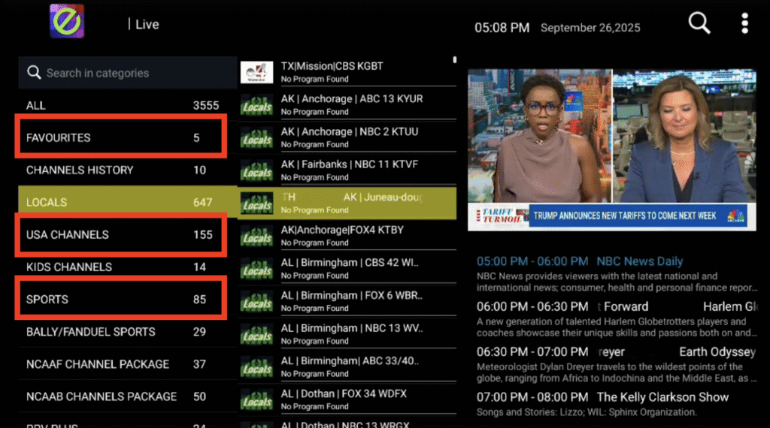This screenshot has width=770, height=428.
Task: Open CHANNELS HISTORY category
Action: point(128,170)
